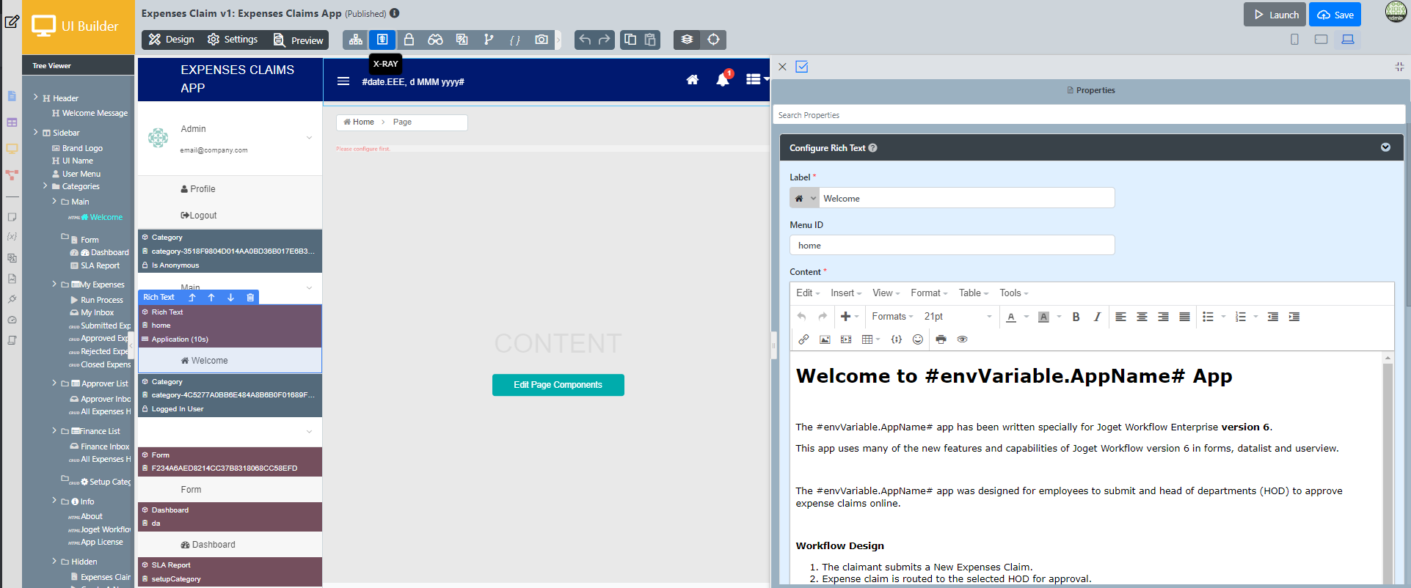The width and height of the screenshot is (1411, 588).
Task: Open the translation icon in top toolbar
Action: (x=462, y=40)
